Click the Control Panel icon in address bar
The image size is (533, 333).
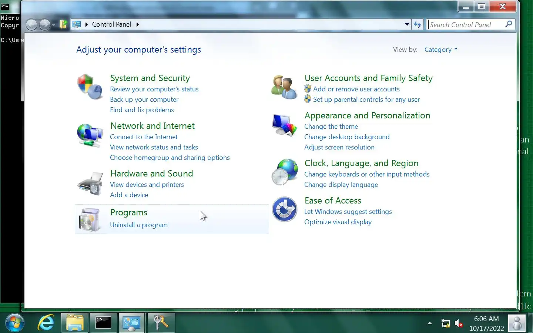[76, 24]
